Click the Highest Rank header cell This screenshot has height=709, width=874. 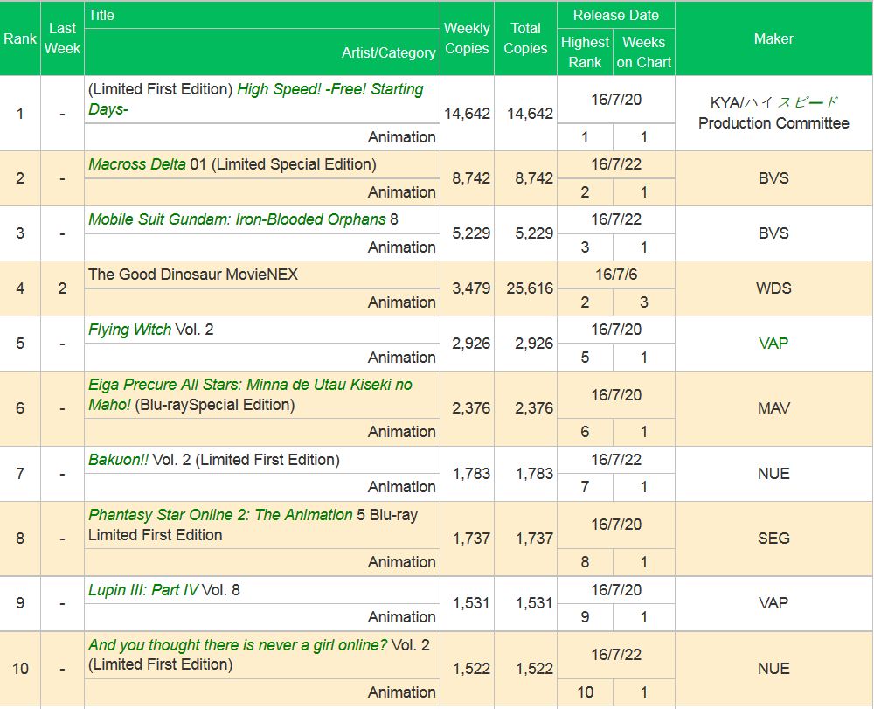[585, 52]
